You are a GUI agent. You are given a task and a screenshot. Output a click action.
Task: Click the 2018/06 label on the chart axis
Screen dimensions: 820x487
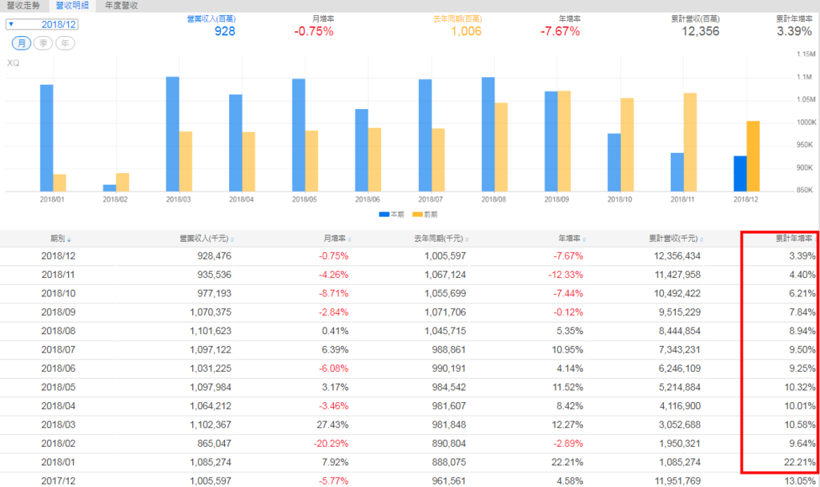[x=368, y=199]
